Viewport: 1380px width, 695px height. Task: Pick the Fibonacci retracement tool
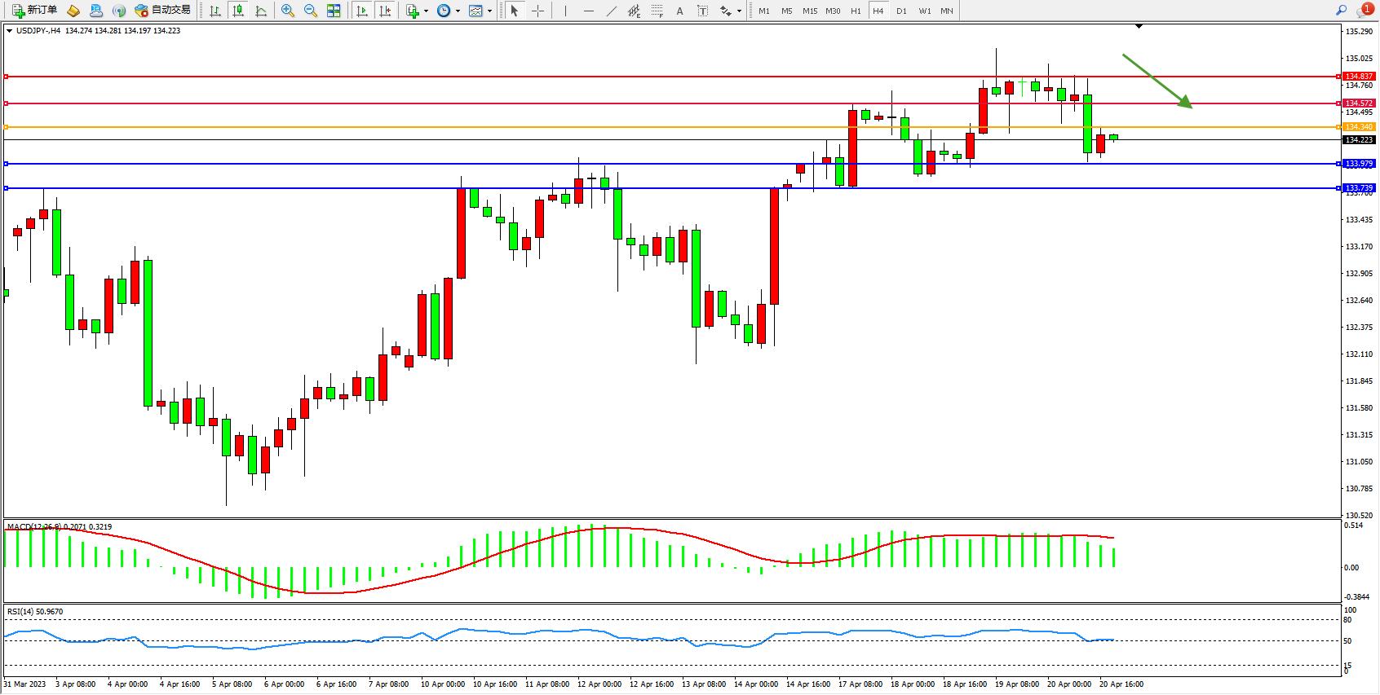657,11
